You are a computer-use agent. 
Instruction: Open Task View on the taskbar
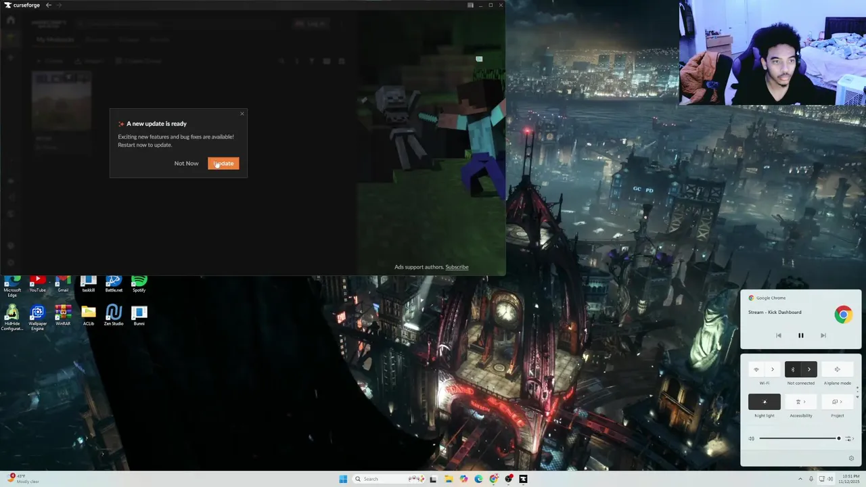pos(433,479)
